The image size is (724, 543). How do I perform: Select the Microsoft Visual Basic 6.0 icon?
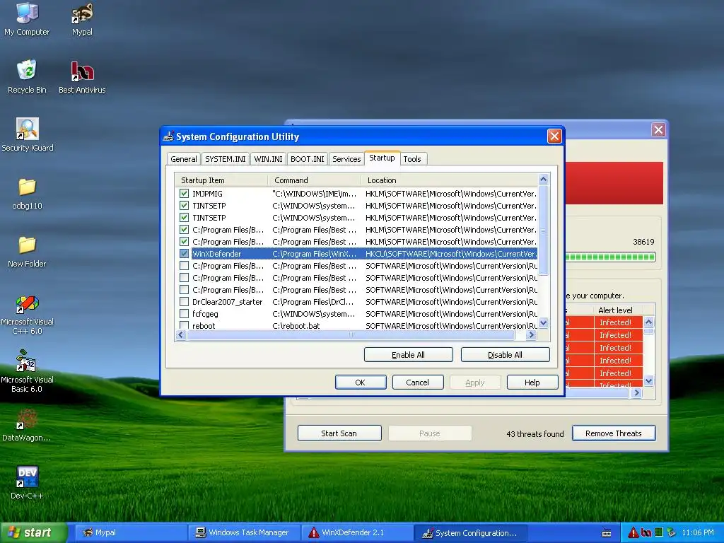pos(28,372)
